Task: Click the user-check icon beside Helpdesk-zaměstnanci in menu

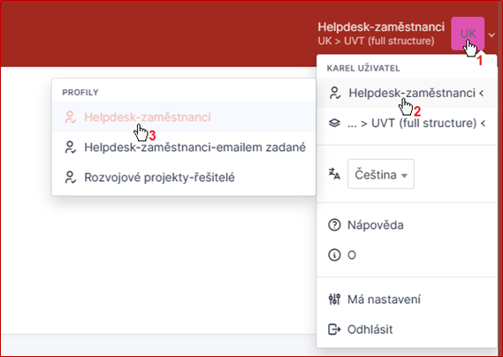Action: point(334,93)
